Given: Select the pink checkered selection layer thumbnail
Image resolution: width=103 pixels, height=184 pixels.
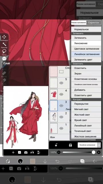Looking at the screenshot, I should pos(54,72).
